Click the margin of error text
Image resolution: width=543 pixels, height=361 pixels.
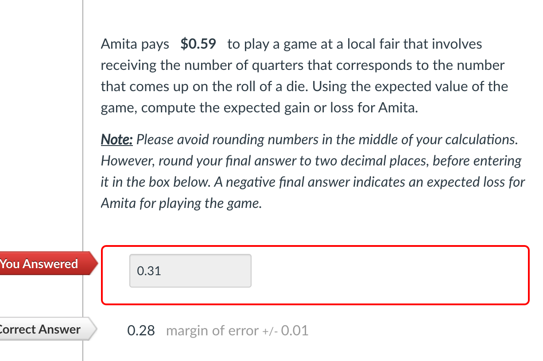pos(212,330)
